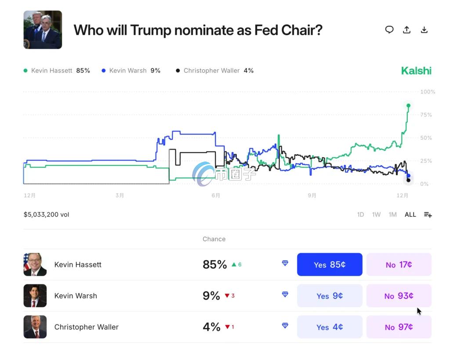The image size is (450, 348).
Task: Open Kevin Warsh profile thumbnail
Action: (35, 296)
